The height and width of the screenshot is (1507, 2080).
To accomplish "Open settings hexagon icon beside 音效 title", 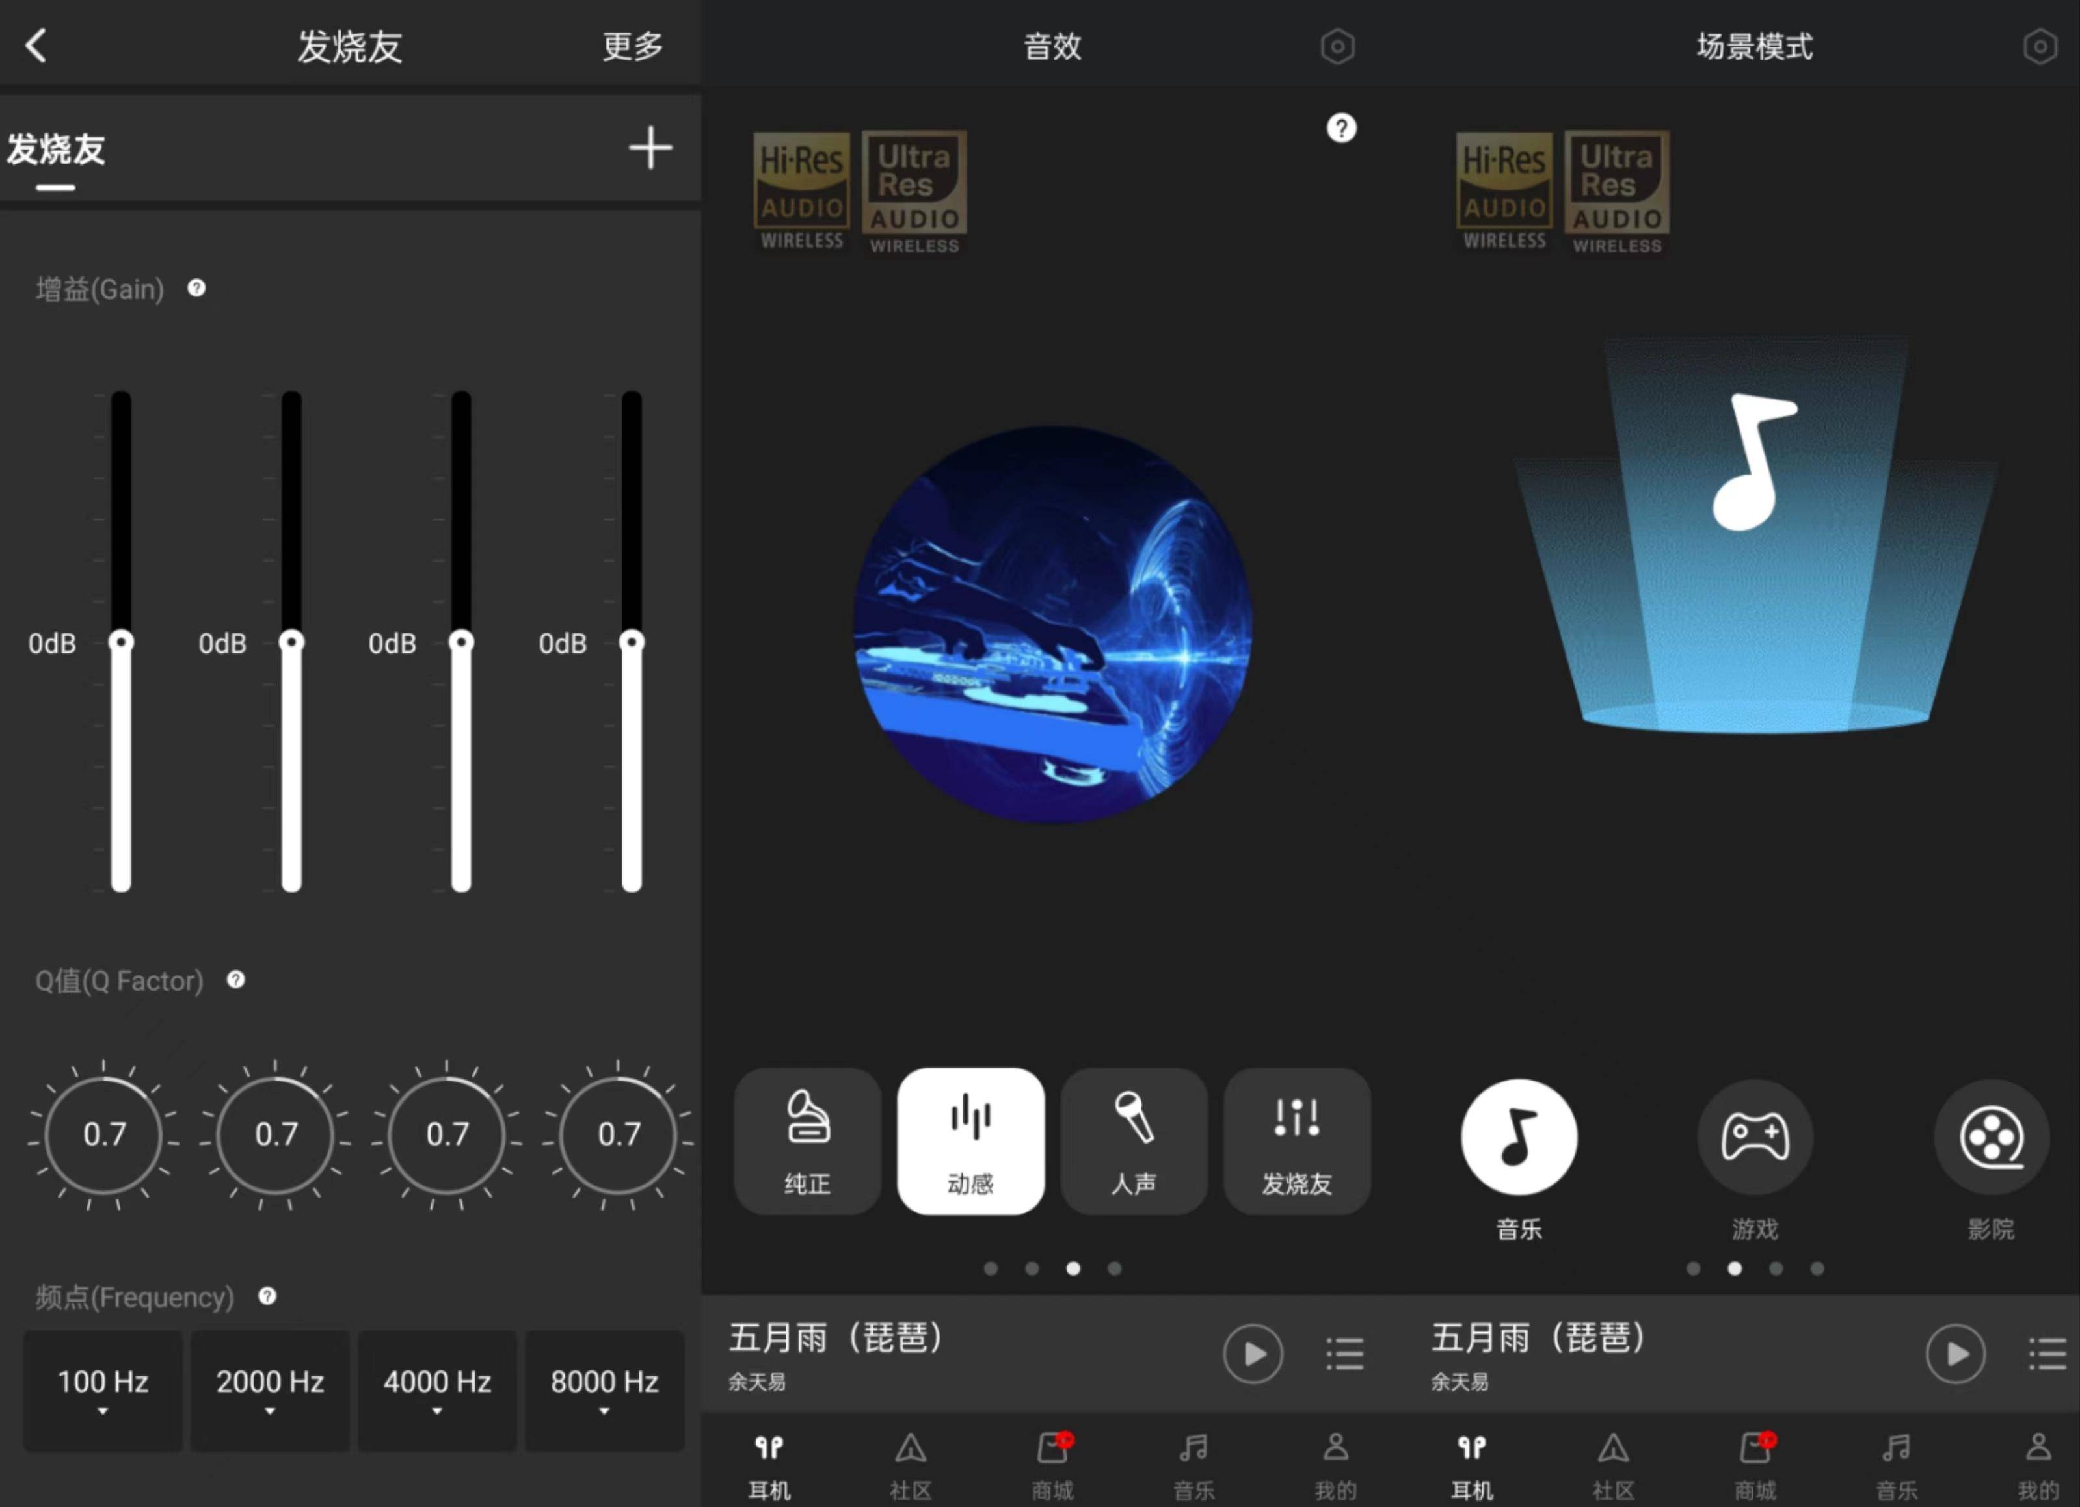I will [1337, 46].
